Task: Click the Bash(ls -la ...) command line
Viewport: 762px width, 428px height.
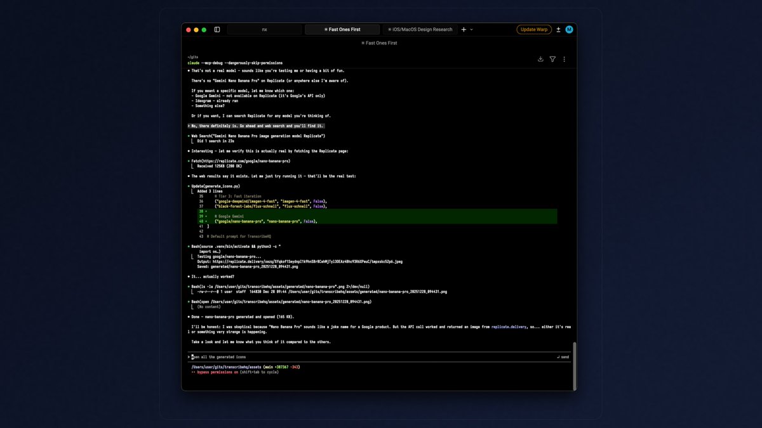Action: pos(281,287)
